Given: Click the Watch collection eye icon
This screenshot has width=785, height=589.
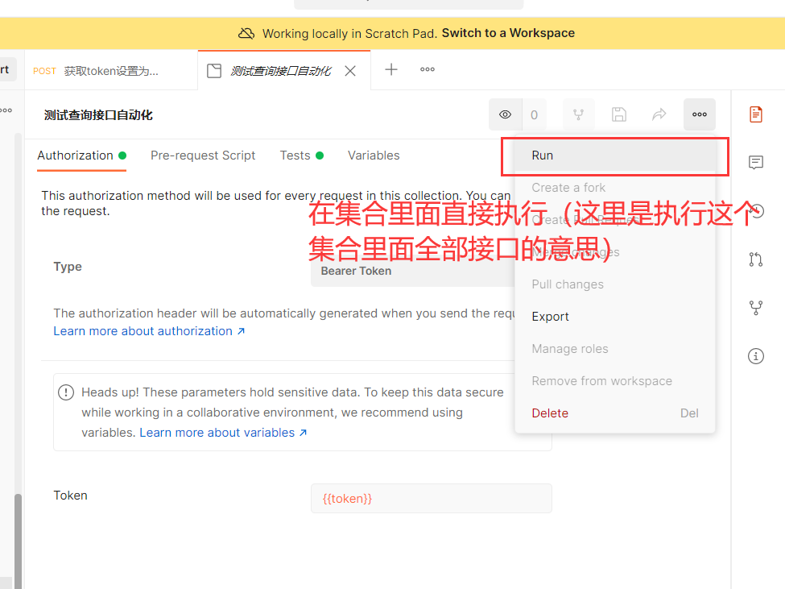Looking at the screenshot, I should pyautogui.click(x=505, y=114).
